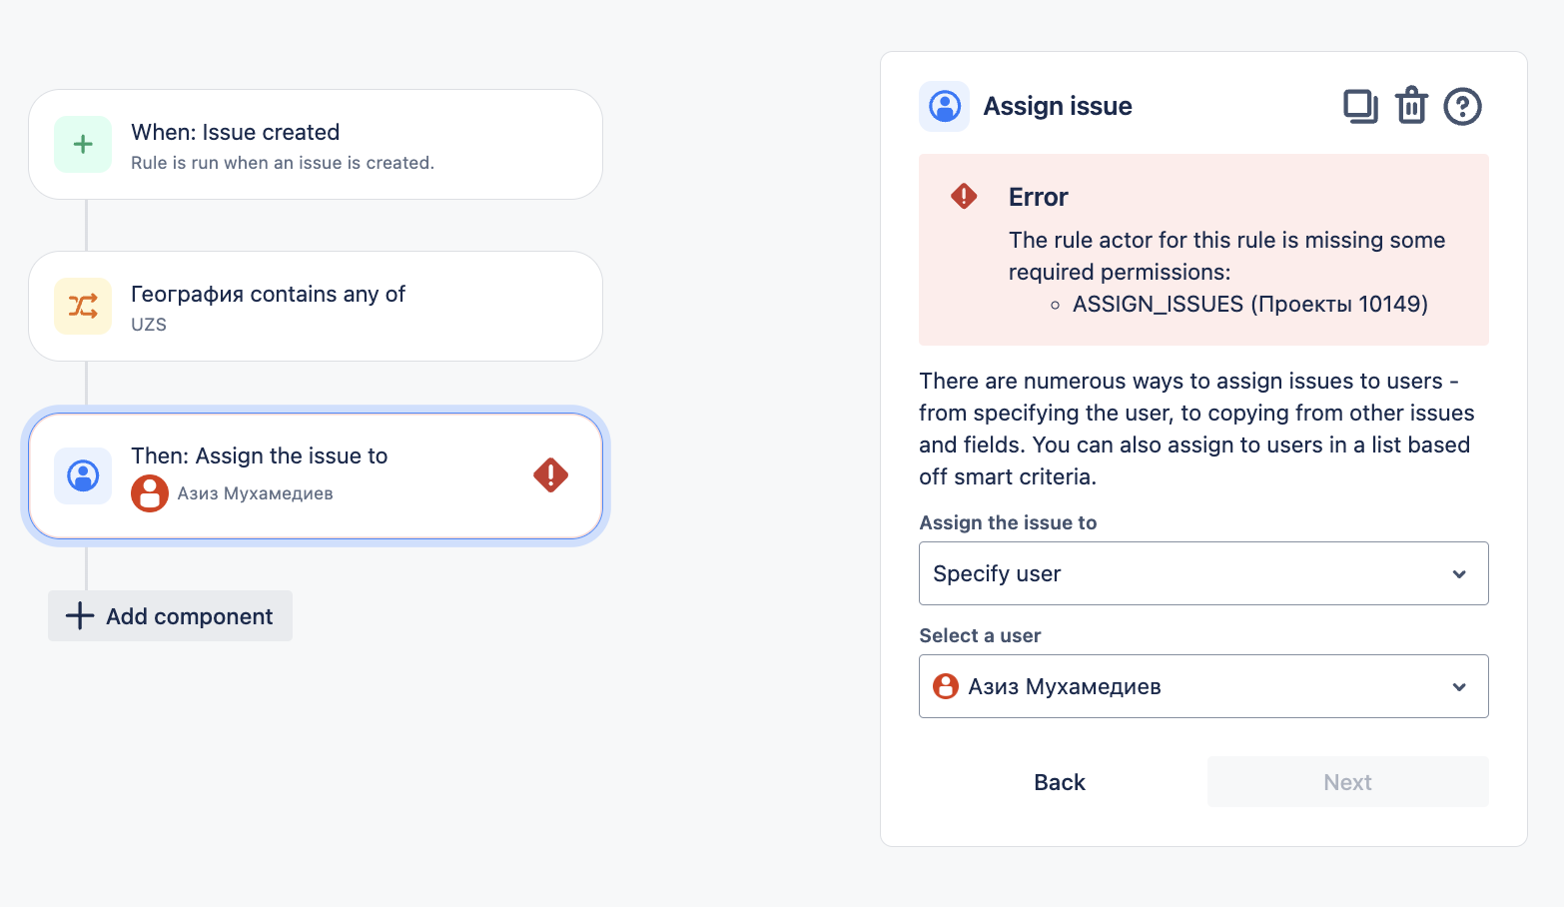Screen dimensions: 1564x907
Task: Click the error diamond icon in alert
Action: click(x=964, y=196)
